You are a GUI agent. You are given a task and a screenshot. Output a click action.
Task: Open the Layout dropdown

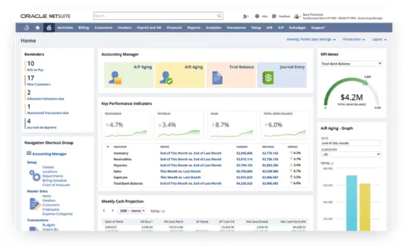379,39
